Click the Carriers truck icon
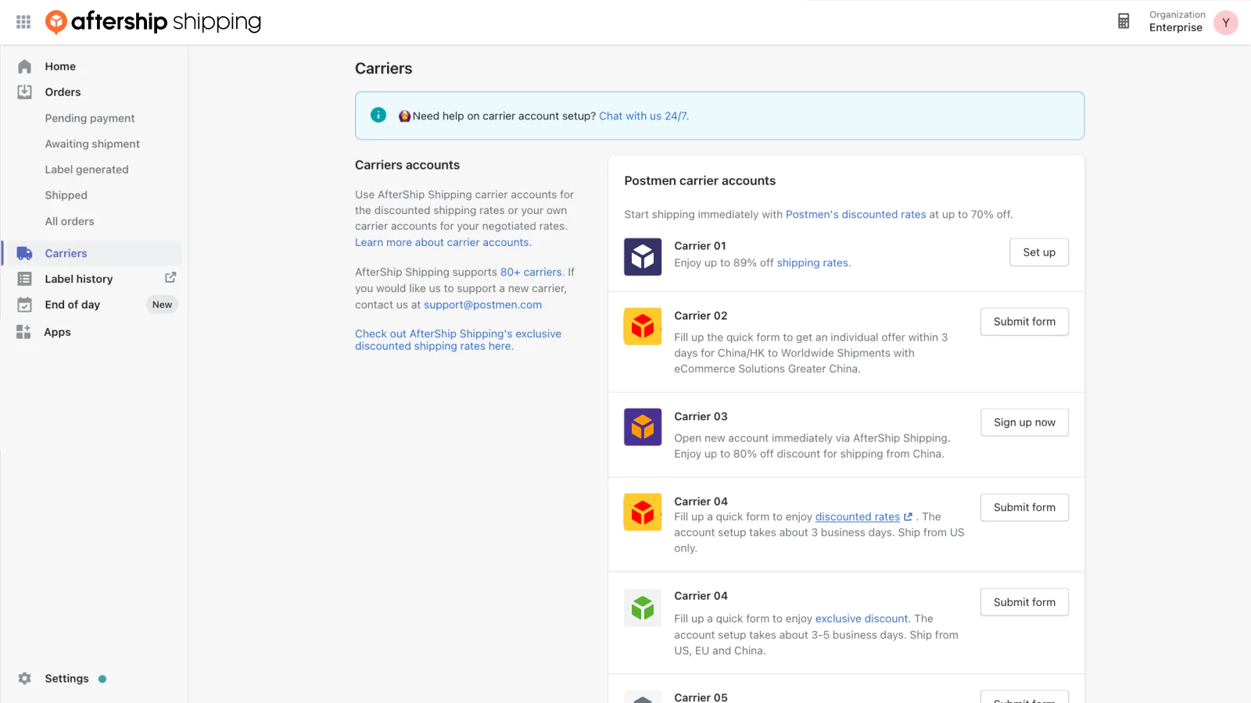The height and width of the screenshot is (703, 1251). [25, 253]
